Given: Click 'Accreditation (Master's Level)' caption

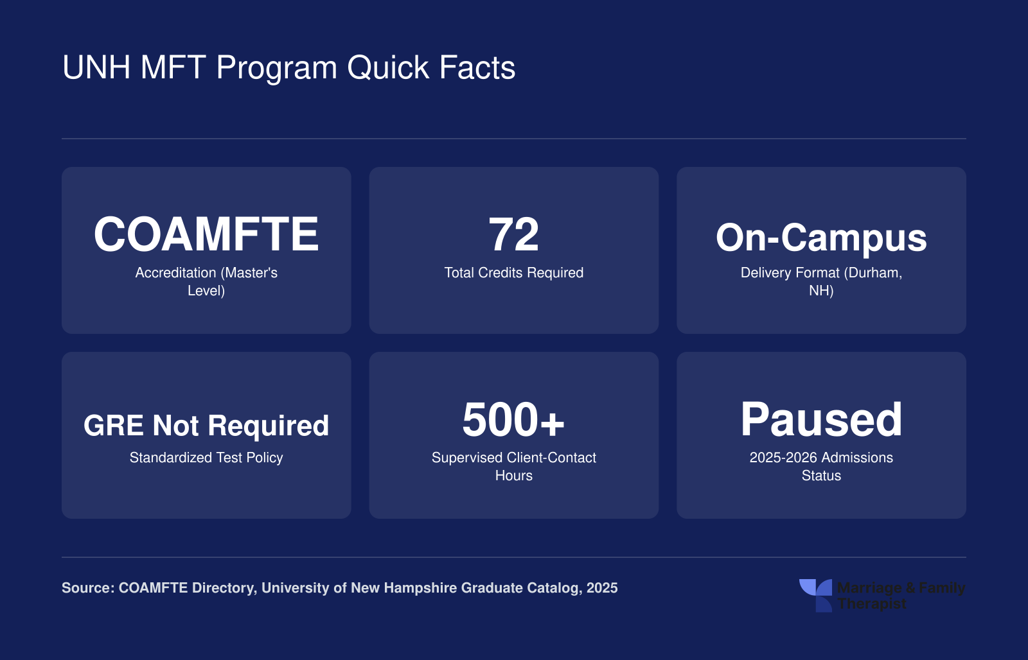Looking at the screenshot, I should click(x=206, y=281).
